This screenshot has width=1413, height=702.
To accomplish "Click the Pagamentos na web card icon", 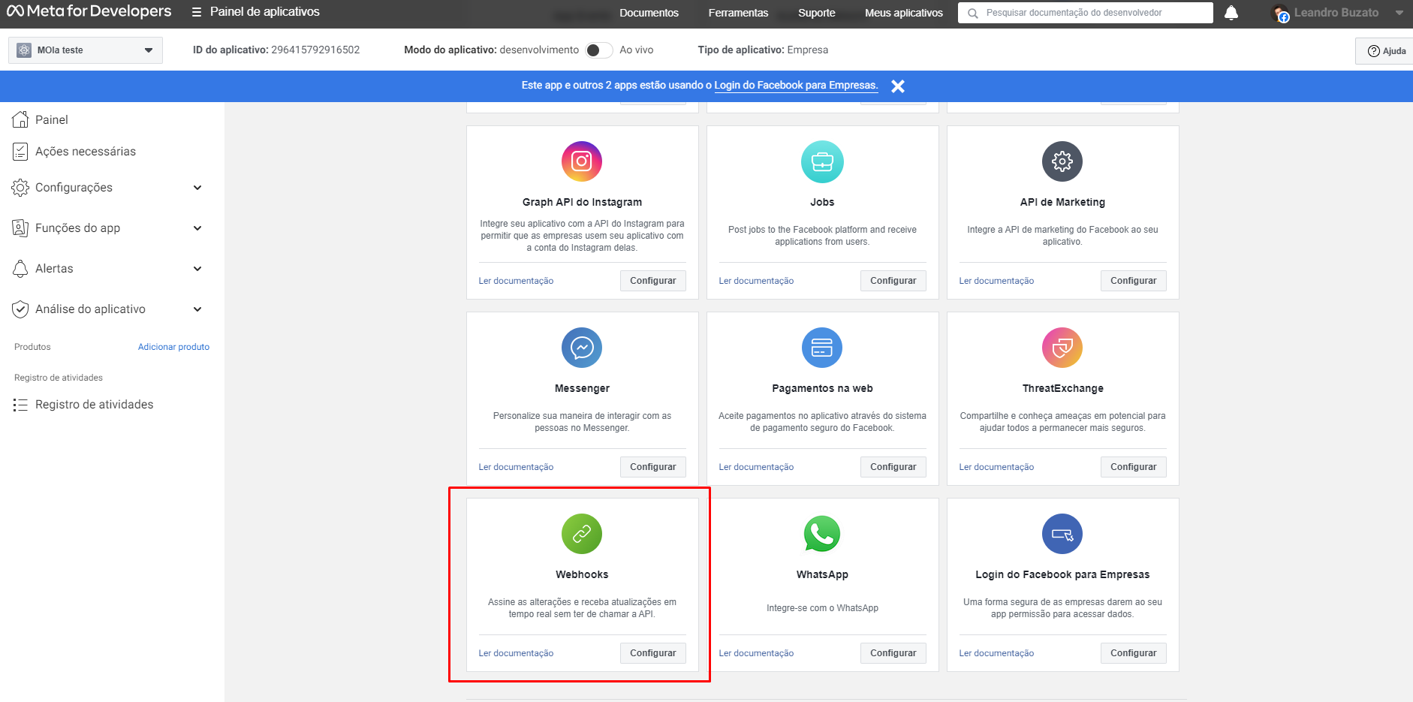I will (822, 348).
